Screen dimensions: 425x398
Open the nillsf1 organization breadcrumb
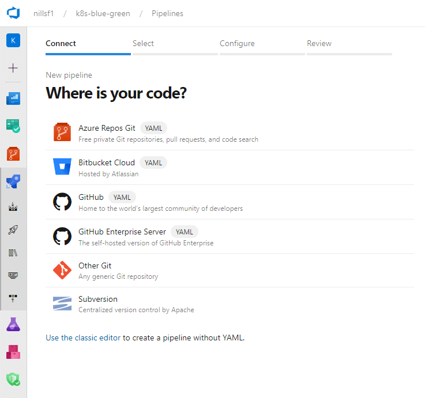44,13
